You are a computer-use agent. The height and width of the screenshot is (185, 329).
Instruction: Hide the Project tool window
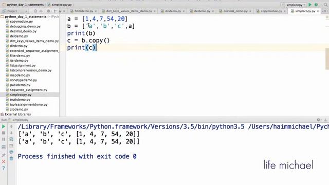click(x=55, y=11)
